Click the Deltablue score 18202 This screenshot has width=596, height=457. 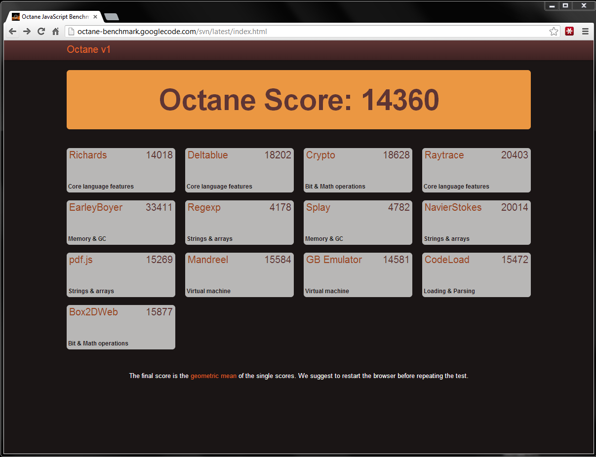[278, 155]
